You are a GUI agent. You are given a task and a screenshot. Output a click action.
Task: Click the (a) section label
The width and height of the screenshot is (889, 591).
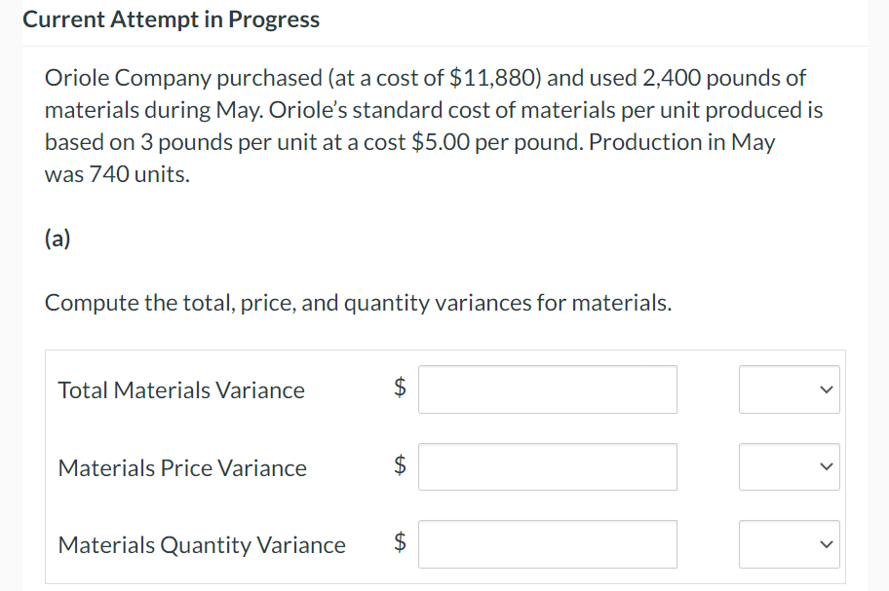(x=58, y=239)
